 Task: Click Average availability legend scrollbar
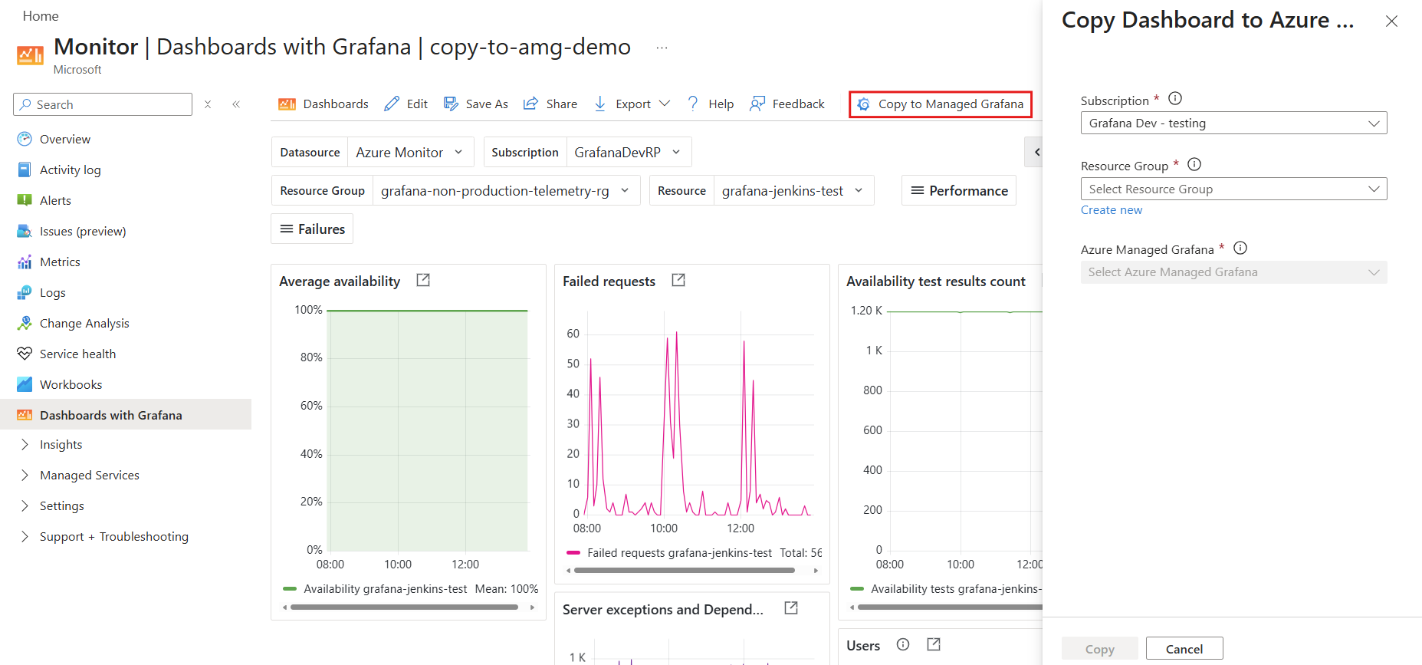(404, 607)
